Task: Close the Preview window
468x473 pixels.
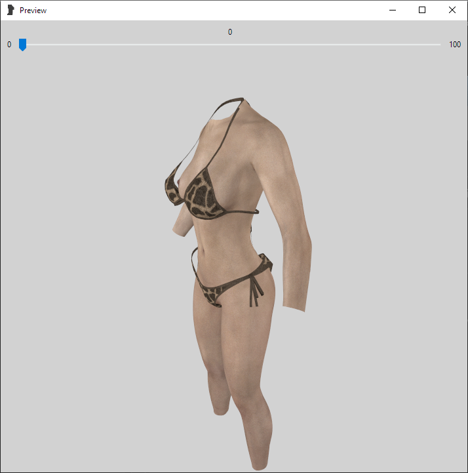Action: pyautogui.click(x=452, y=10)
